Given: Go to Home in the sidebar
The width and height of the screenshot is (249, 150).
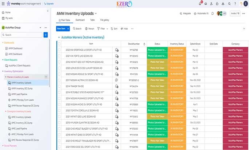Looking at the screenshot, I should 6,12.
